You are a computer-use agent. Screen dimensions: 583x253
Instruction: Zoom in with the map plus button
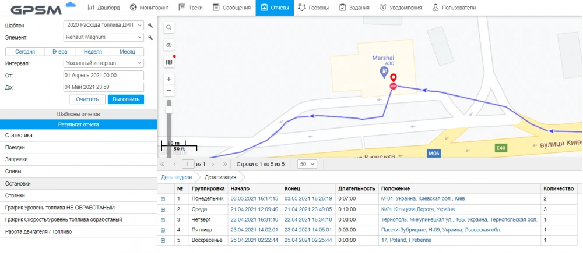click(x=168, y=79)
